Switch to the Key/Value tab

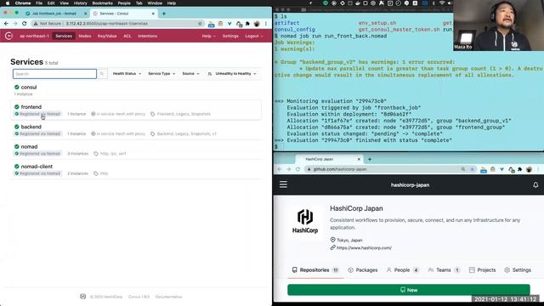[x=107, y=36]
